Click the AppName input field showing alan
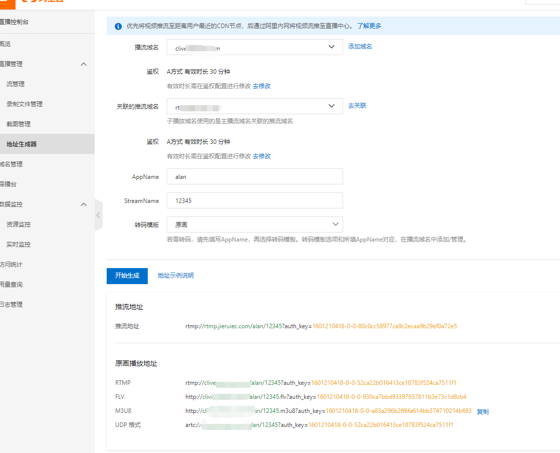Viewport: 560px width, 453px height. [x=254, y=176]
